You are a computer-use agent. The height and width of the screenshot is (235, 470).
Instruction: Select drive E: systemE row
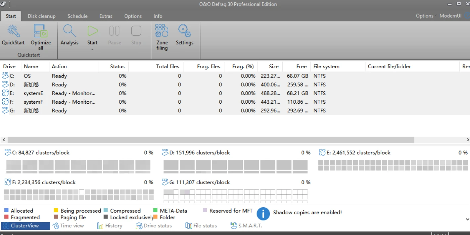click(x=33, y=93)
